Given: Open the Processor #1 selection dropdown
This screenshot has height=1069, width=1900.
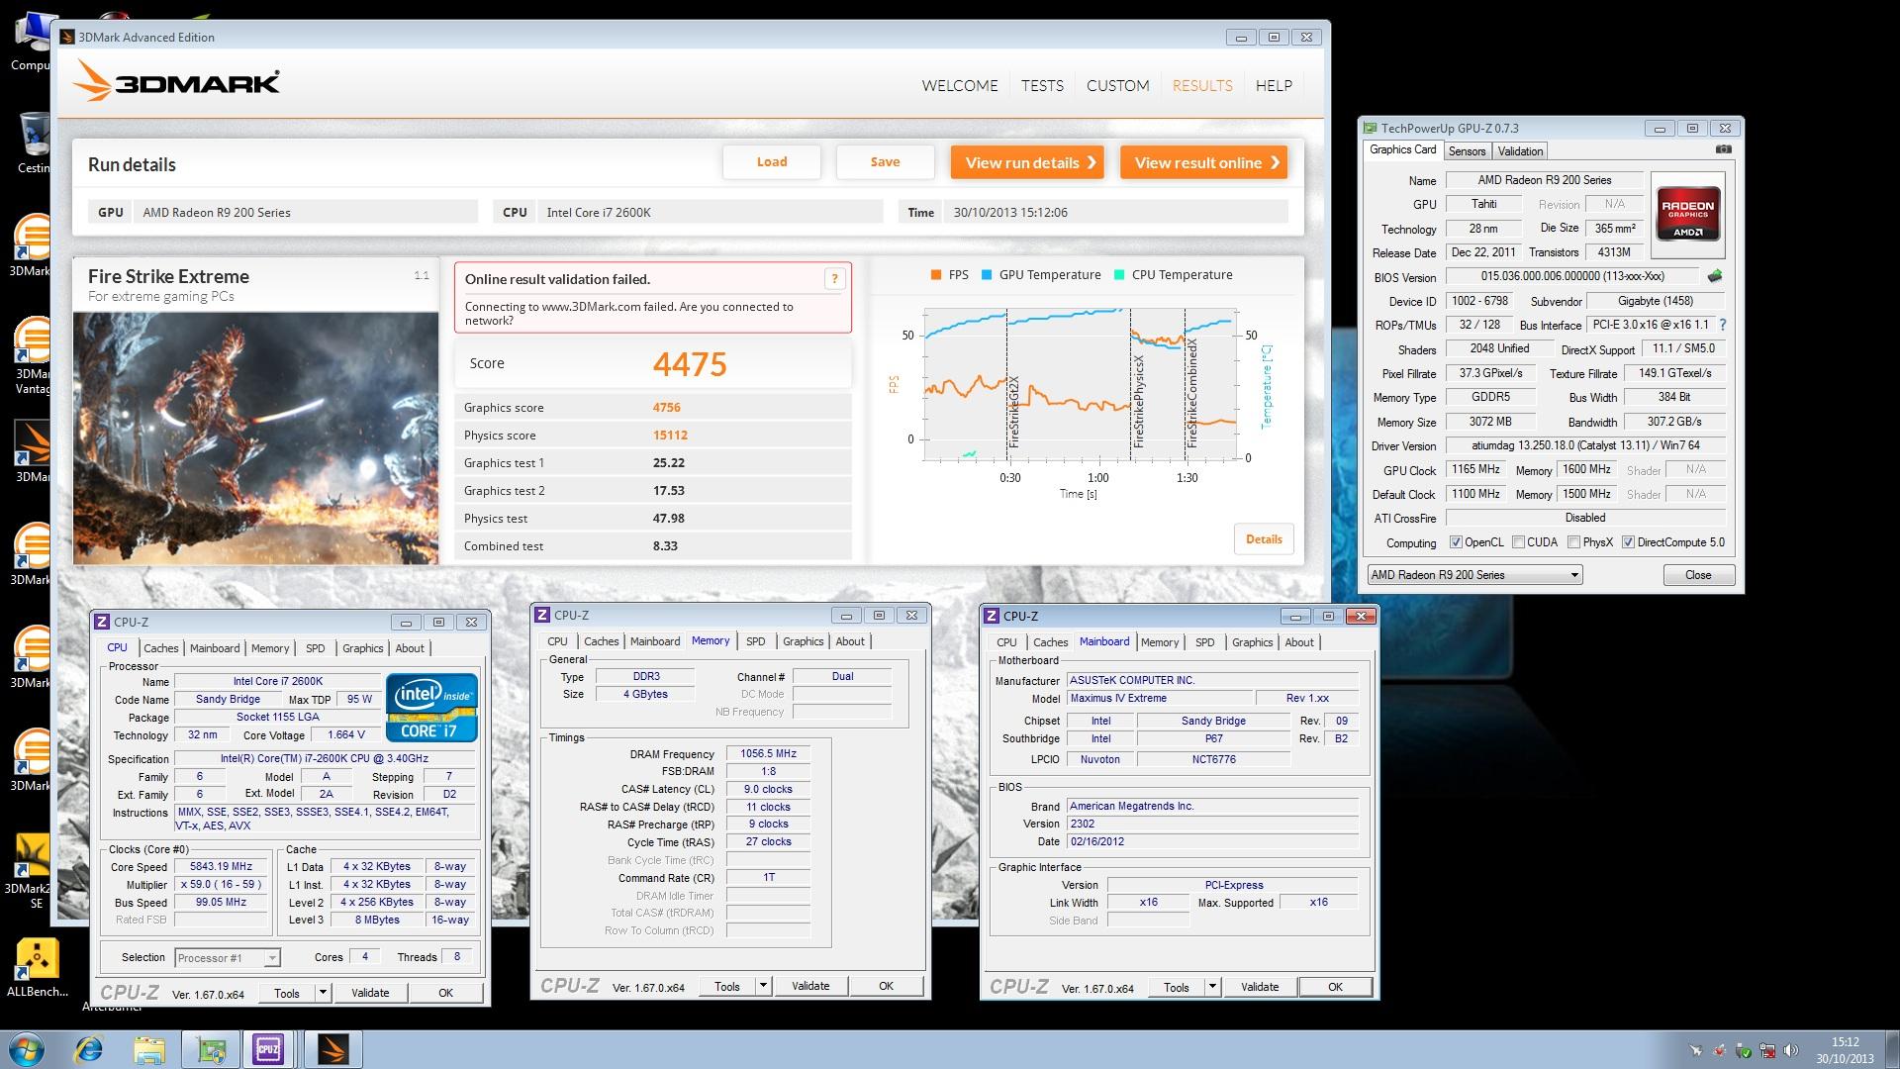Looking at the screenshot, I should (228, 957).
